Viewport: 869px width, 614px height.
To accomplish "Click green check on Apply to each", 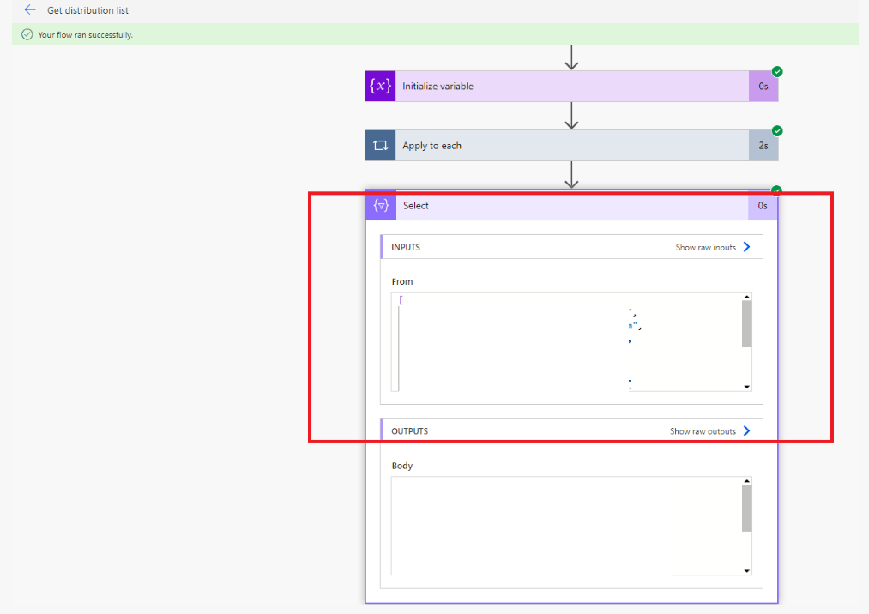I will coord(777,131).
